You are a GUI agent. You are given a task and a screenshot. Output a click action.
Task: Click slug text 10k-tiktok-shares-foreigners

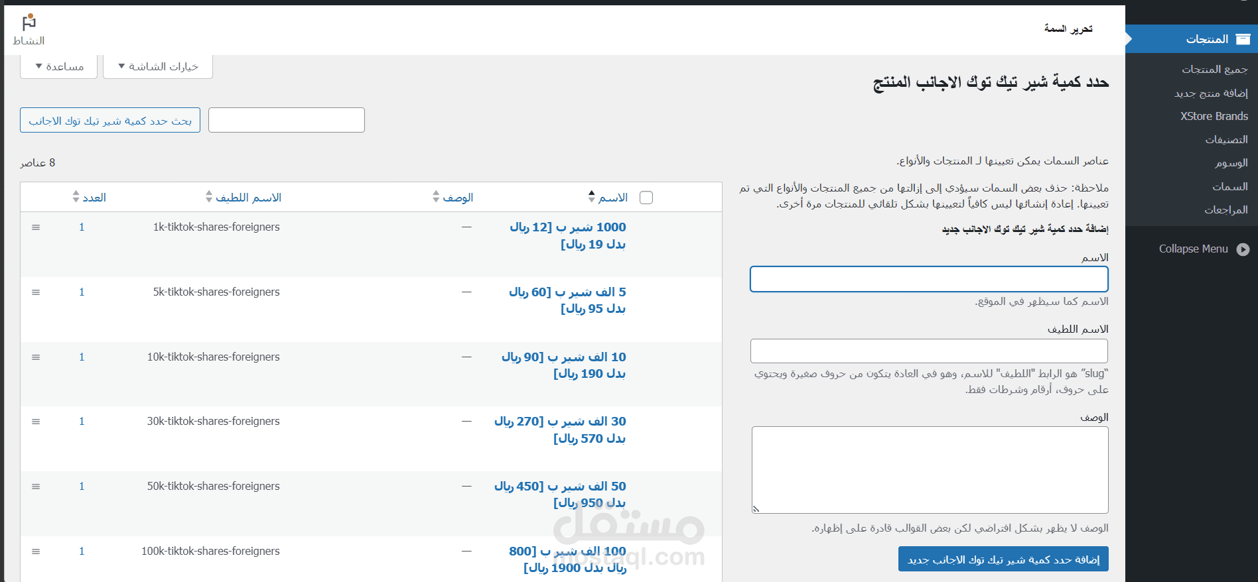click(214, 357)
